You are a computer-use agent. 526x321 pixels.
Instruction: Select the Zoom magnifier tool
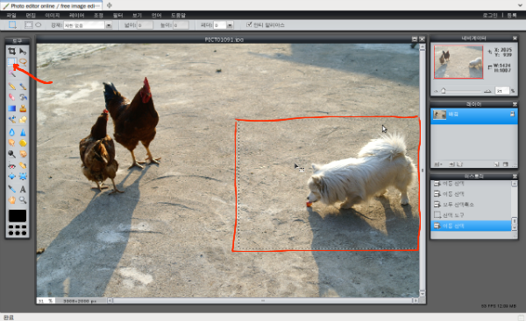(x=23, y=200)
